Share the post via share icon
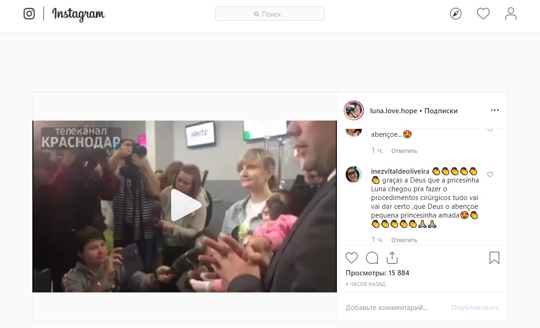Viewport: 540px width, 328px height. click(x=392, y=258)
